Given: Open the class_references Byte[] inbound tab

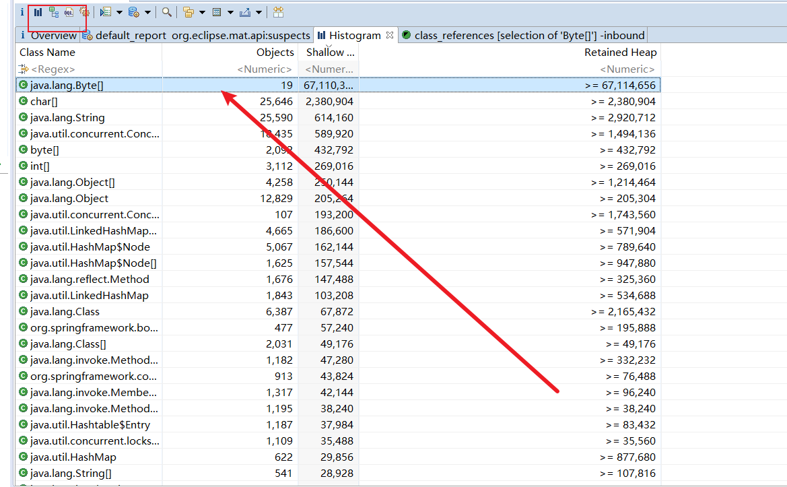Looking at the screenshot, I should pyautogui.click(x=528, y=35).
